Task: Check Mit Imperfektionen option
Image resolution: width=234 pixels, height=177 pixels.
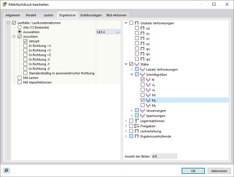Action: pyautogui.click(x=19, y=82)
